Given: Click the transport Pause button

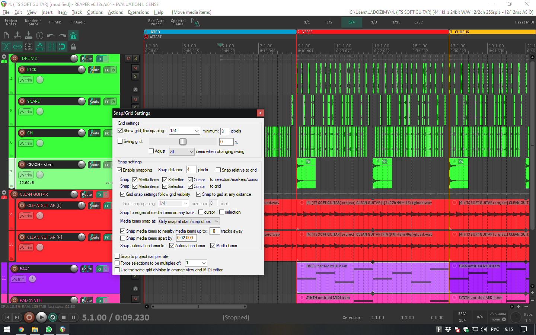Looking at the screenshot, I should pos(73,317).
